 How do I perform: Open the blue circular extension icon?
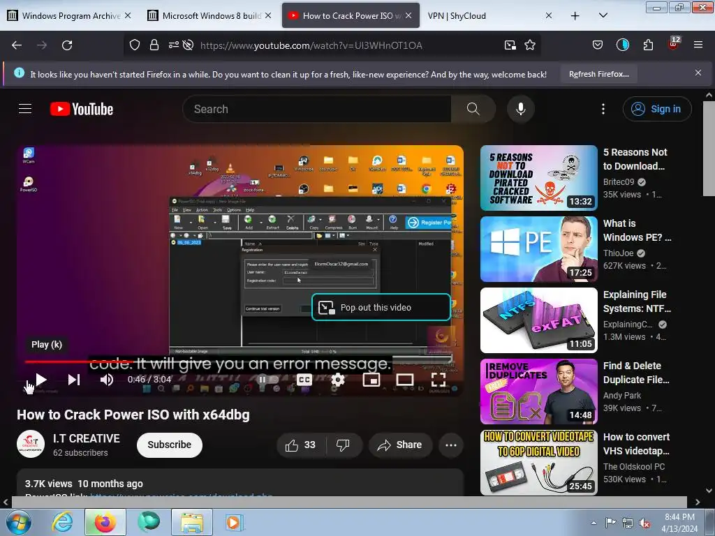622,45
